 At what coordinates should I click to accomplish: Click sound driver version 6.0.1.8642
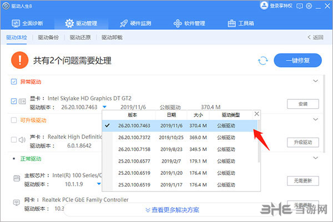pos(79,146)
